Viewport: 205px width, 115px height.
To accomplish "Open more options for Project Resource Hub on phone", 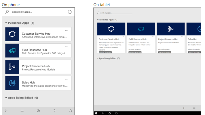I will tap(67, 63).
